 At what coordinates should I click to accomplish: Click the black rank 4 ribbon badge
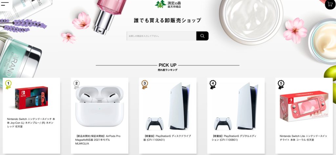point(213,85)
